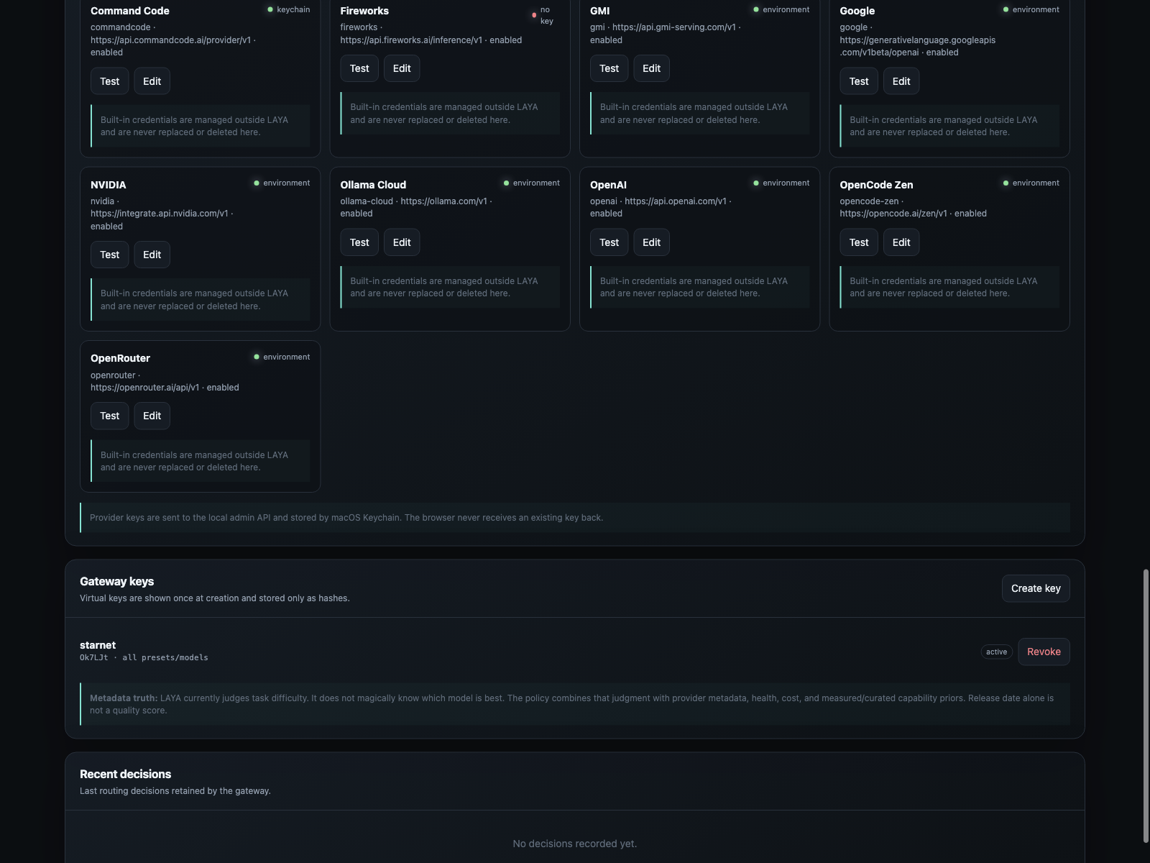
Task: Edit the OpenAI provider
Action: pos(651,242)
